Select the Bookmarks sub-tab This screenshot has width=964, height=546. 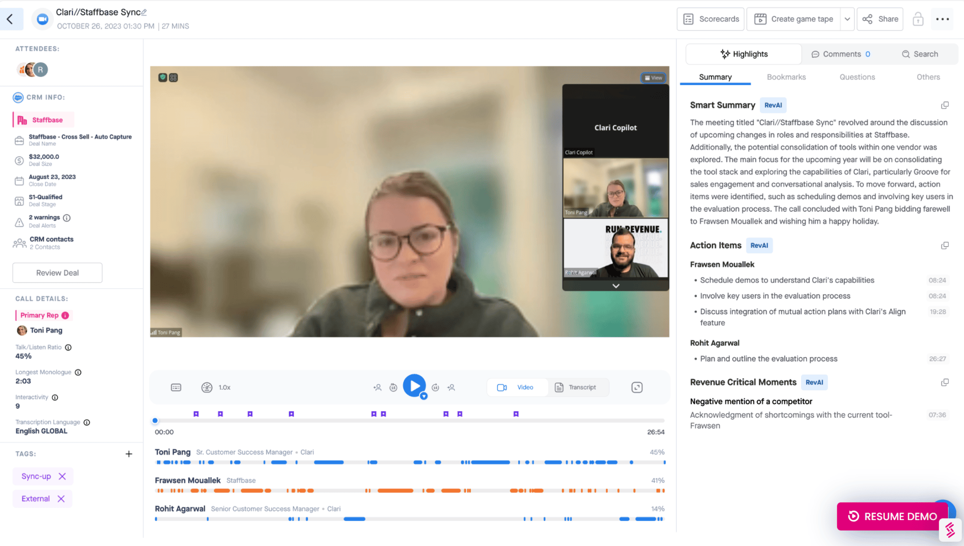786,77
